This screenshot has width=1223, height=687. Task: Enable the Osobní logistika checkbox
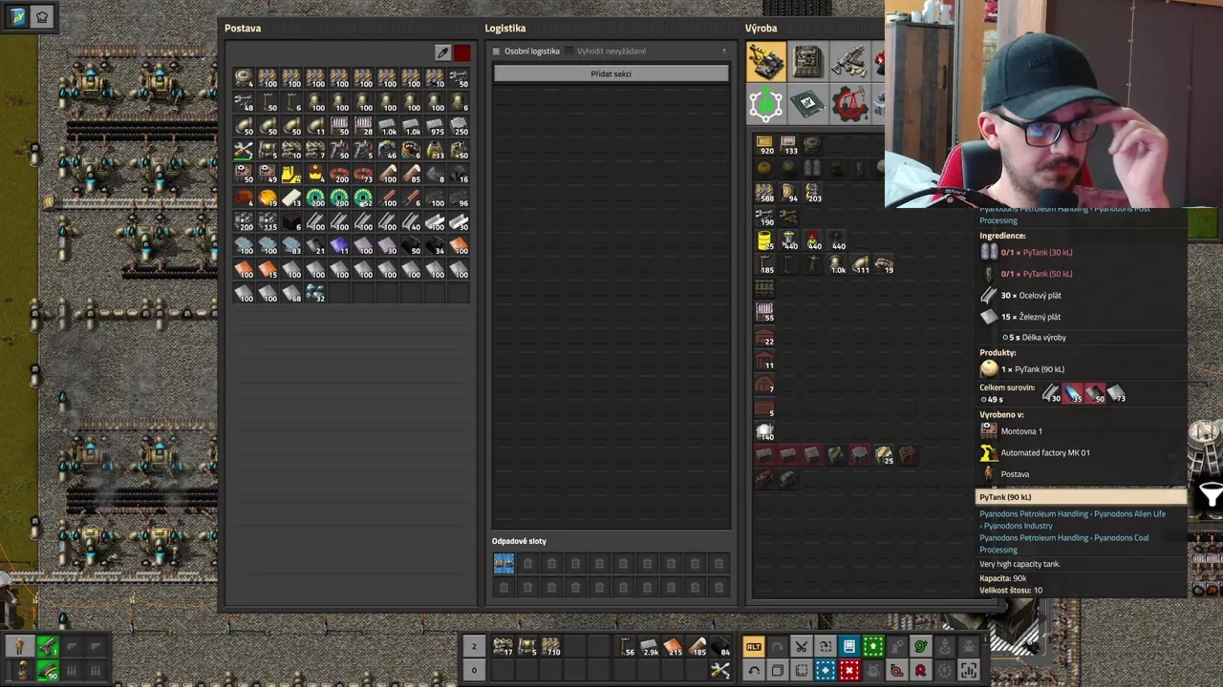(x=496, y=52)
